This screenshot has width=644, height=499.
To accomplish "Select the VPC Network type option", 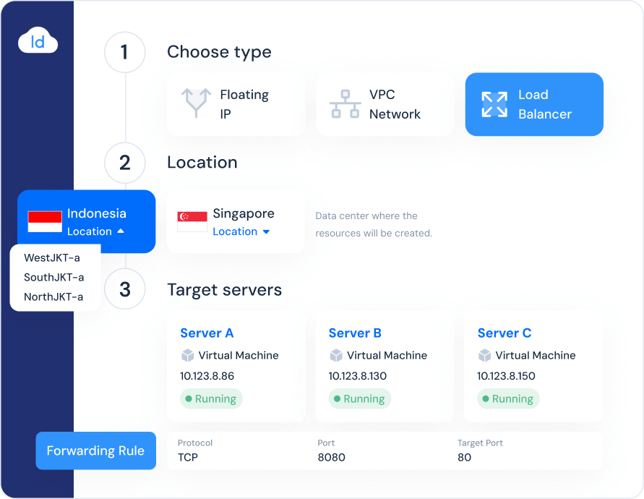I will (385, 104).
